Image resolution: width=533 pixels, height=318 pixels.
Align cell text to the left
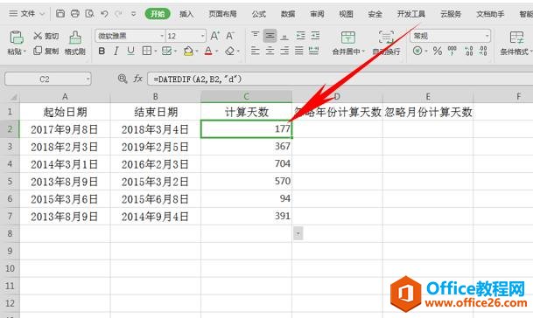pyautogui.click(x=255, y=51)
